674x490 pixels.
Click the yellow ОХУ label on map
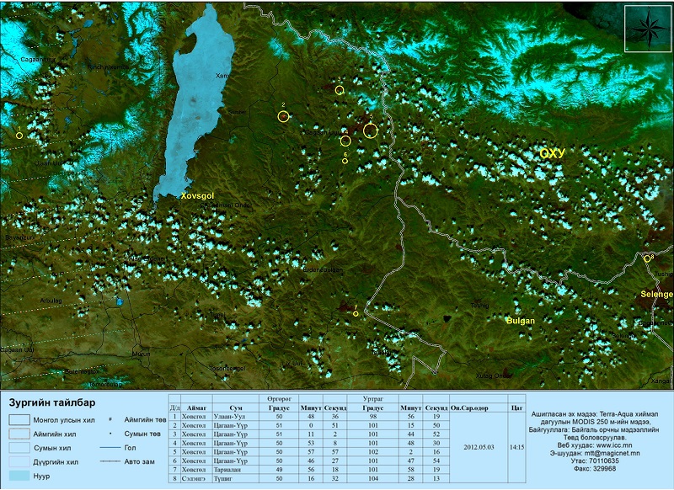pos(552,152)
